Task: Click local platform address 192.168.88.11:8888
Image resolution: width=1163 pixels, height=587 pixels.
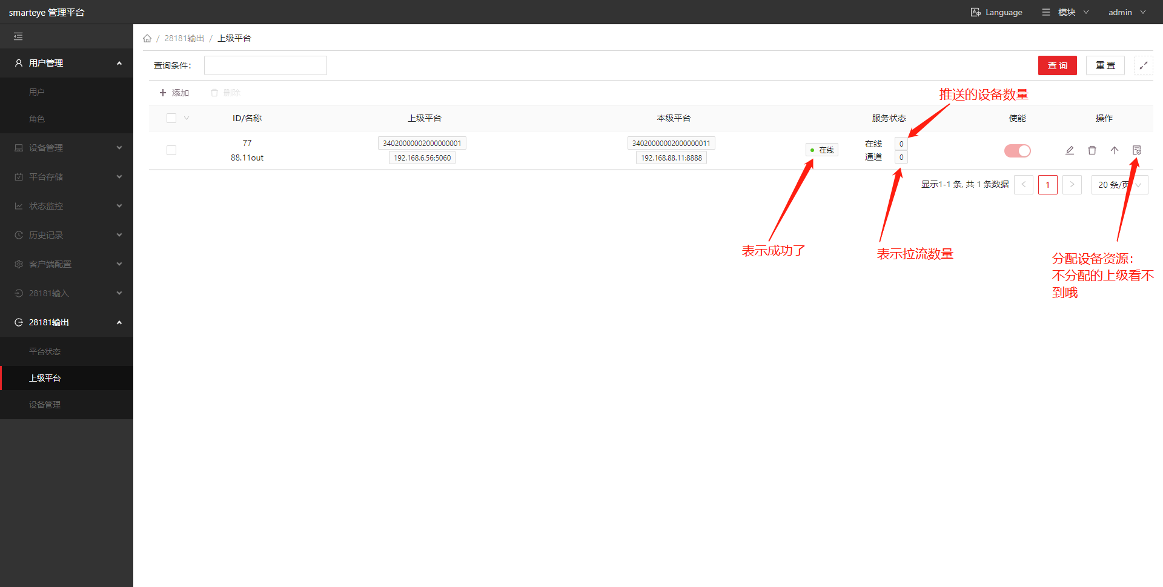Action: 671,158
